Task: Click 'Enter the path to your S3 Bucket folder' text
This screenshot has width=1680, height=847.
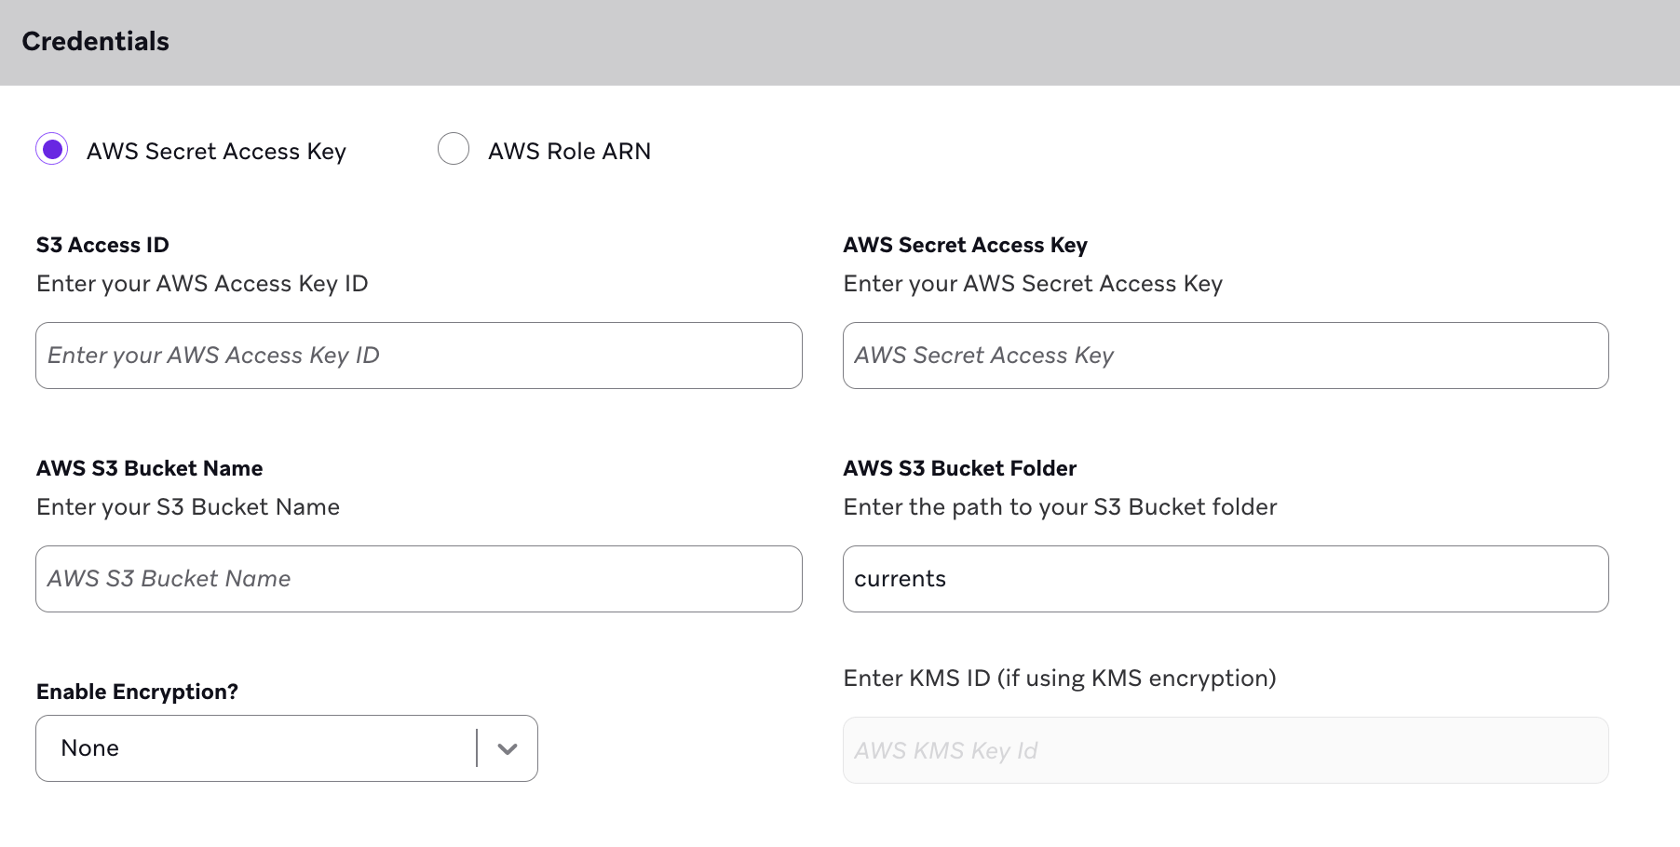Action: point(1059,507)
